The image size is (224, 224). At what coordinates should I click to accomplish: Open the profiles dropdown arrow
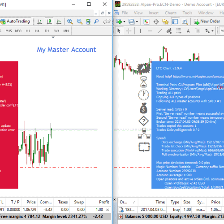(x=137, y=22)
